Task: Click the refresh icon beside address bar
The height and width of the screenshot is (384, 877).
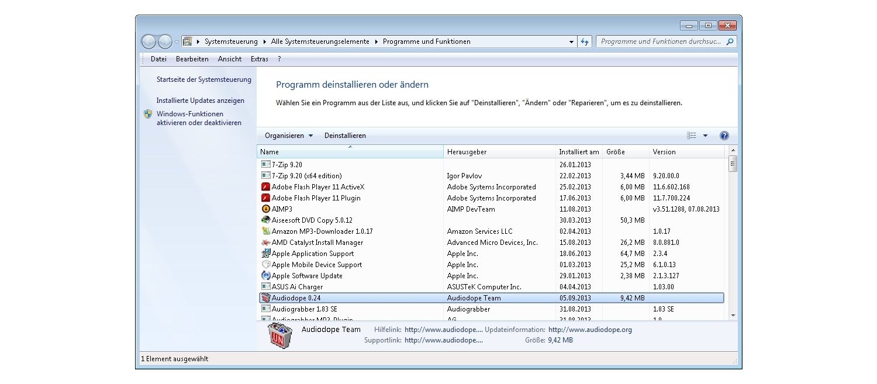Action: tap(585, 42)
